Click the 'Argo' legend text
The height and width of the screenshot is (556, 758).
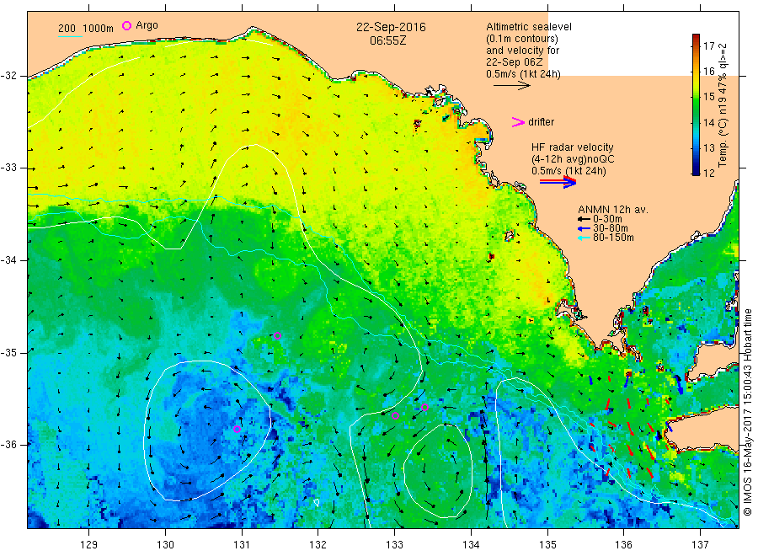147,26
